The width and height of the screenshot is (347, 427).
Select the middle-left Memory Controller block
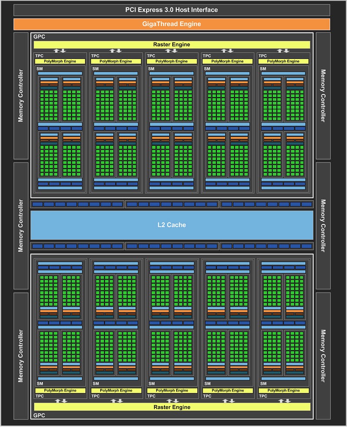point(21,226)
